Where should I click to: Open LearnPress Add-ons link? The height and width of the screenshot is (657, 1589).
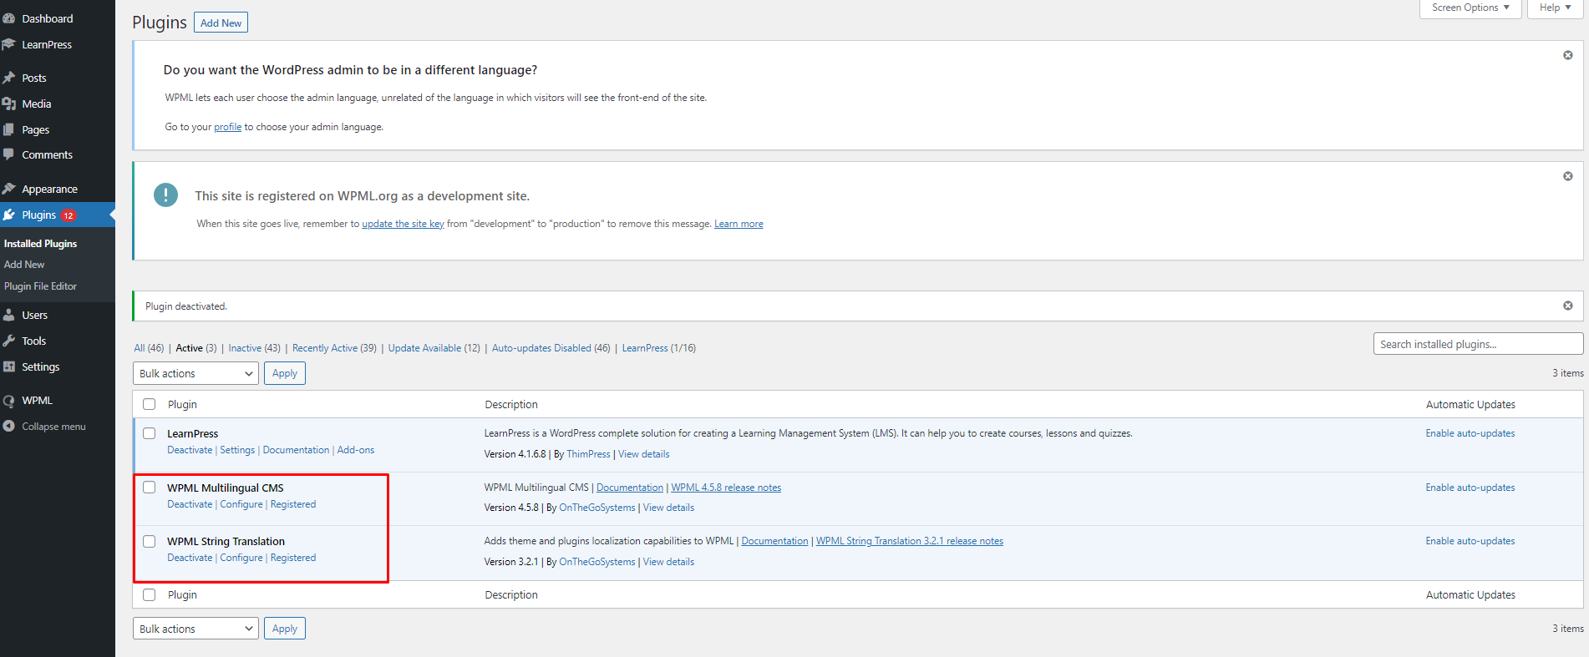pos(356,450)
